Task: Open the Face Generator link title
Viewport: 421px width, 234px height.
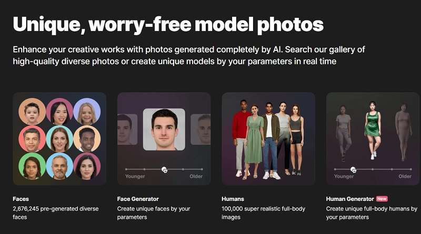Action: pyautogui.click(x=138, y=199)
